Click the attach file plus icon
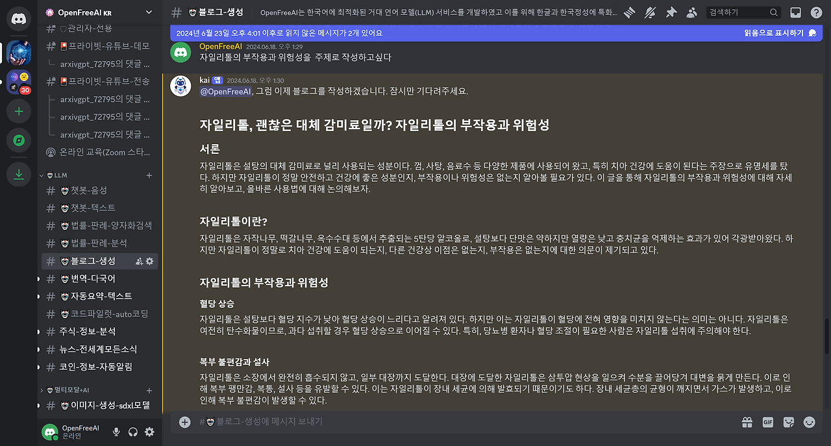This screenshot has width=831, height=446. pos(184,422)
